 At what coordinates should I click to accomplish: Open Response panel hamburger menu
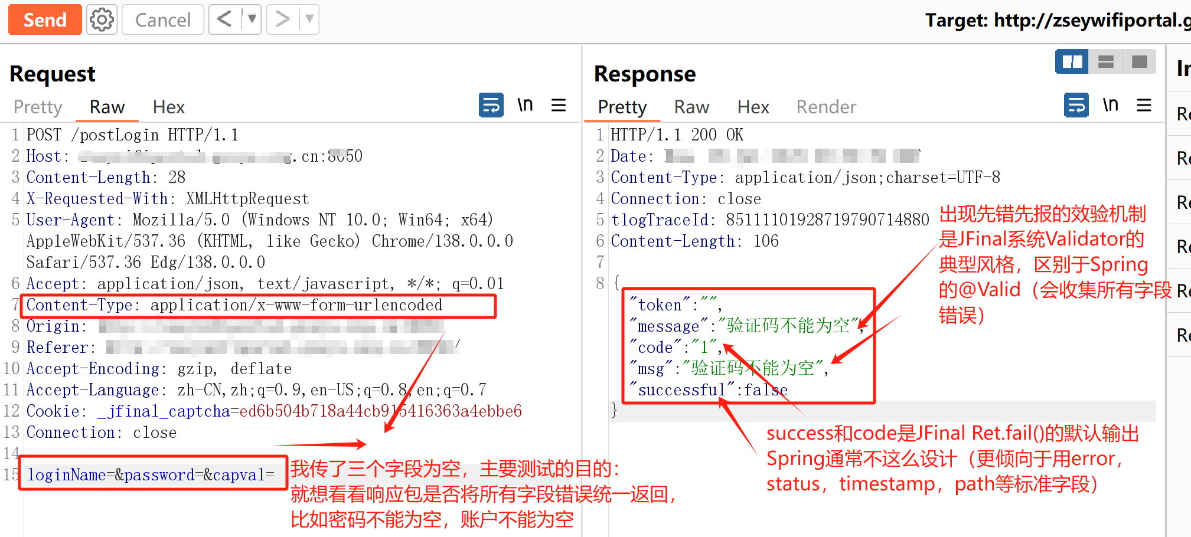pyautogui.click(x=1144, y=106)
